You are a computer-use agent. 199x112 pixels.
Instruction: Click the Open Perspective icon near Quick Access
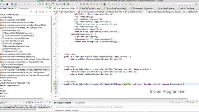click(196, 4)
